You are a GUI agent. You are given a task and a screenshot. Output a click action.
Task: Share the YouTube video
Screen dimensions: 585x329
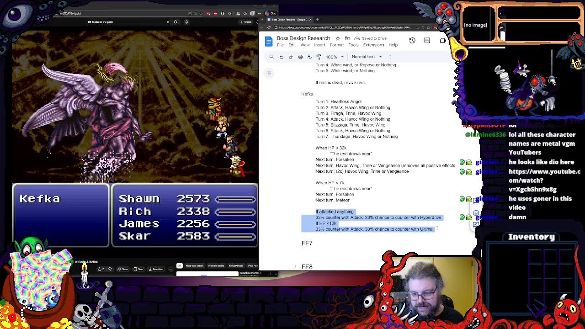[x=123, y=269]
